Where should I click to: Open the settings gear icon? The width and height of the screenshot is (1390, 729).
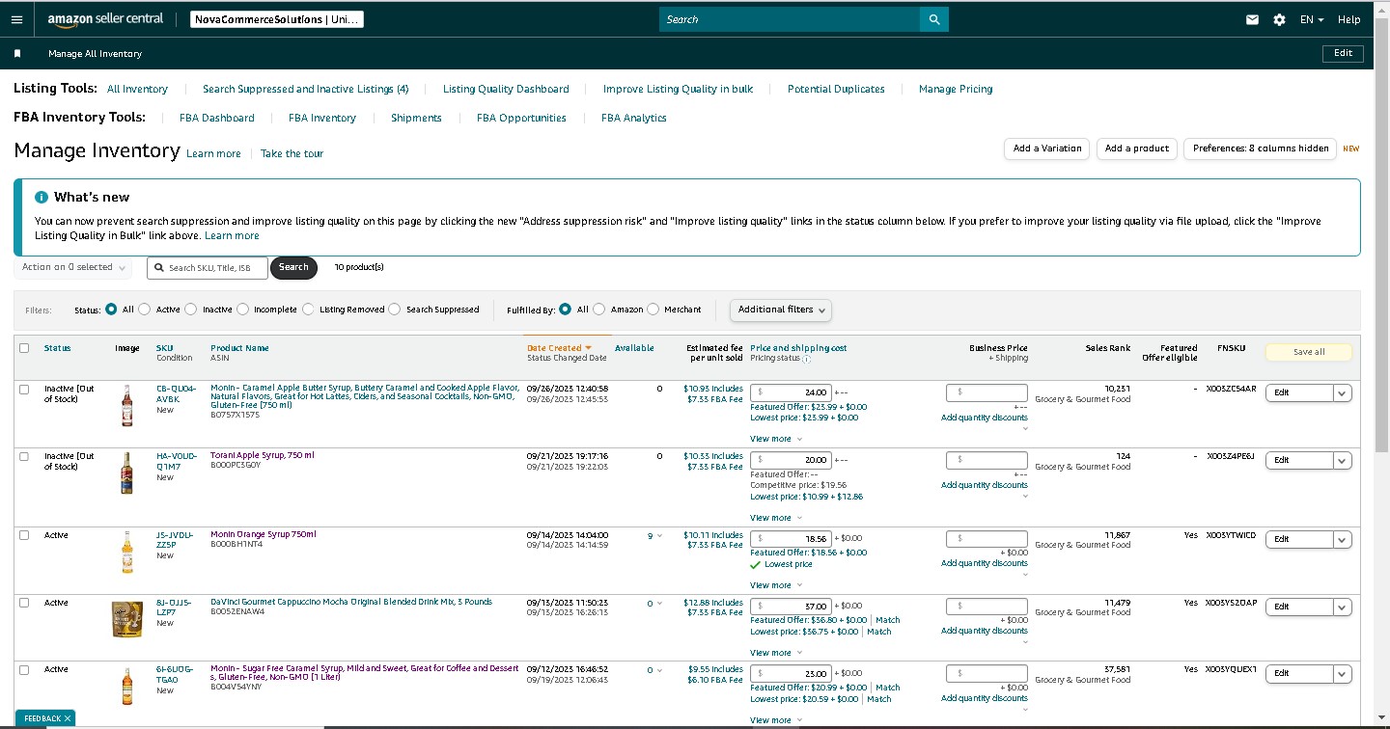coord(1279,19)
